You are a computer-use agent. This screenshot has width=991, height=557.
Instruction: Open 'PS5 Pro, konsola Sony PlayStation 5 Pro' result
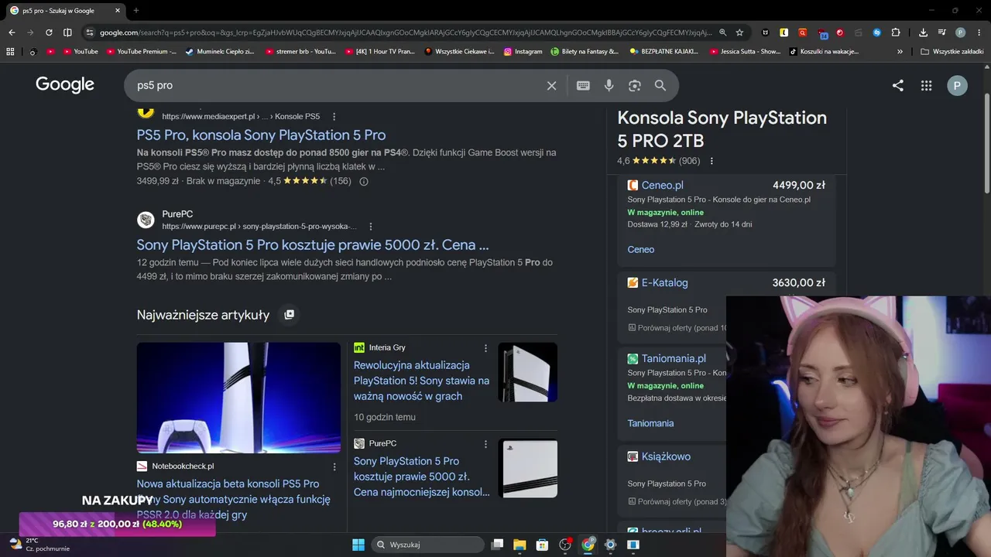click(261, 135)
